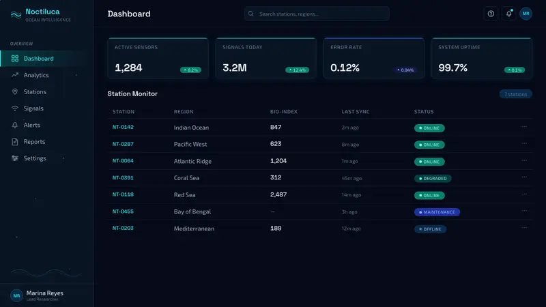
Task: Click the 0.04% change badge on Error Rate
Action: click(x=405, y=70)
